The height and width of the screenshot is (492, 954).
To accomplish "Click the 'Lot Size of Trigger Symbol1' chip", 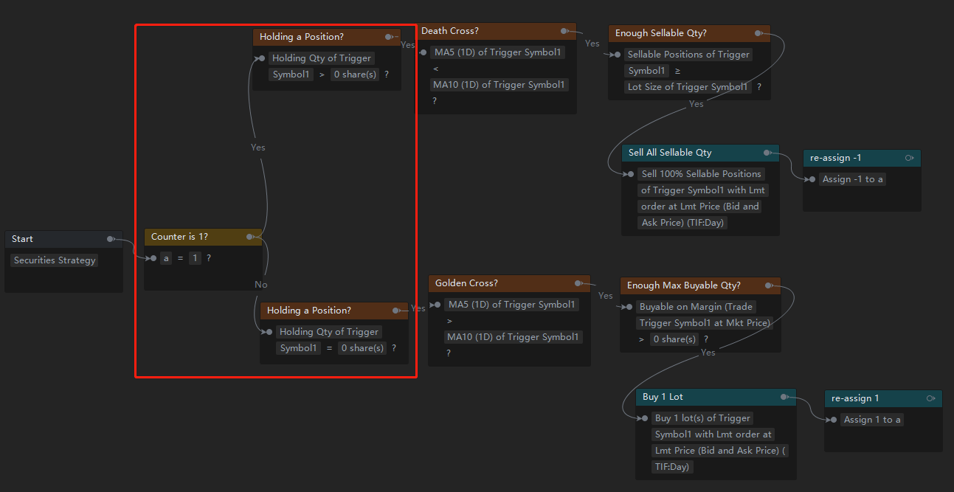I will coord(687,87).
